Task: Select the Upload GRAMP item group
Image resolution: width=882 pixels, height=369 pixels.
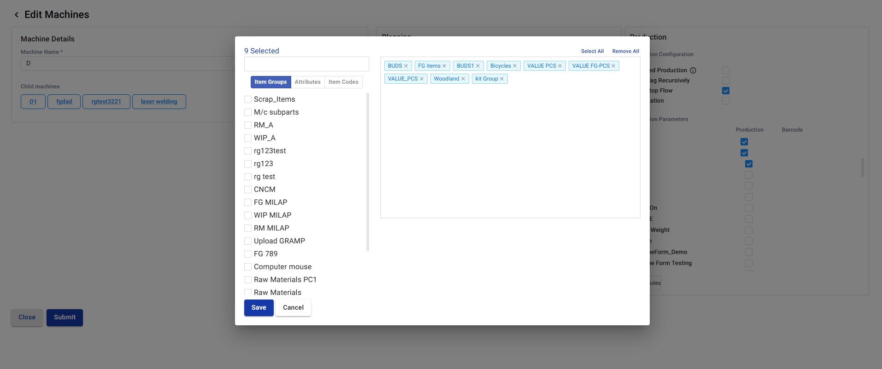Action: tap(248, 241)
